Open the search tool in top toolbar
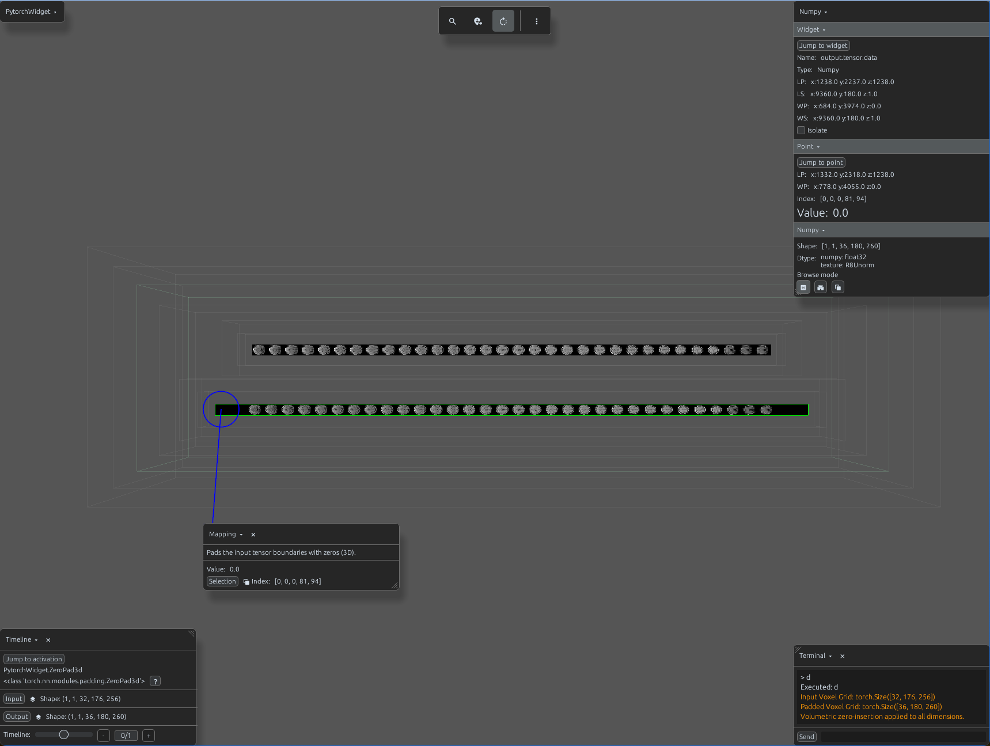 pos(453,21)
